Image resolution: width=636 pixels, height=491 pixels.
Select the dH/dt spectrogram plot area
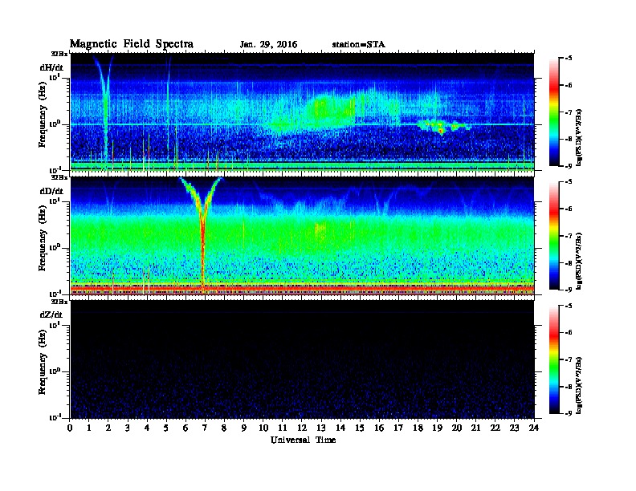pyautogui.click(x=303, y=112)
